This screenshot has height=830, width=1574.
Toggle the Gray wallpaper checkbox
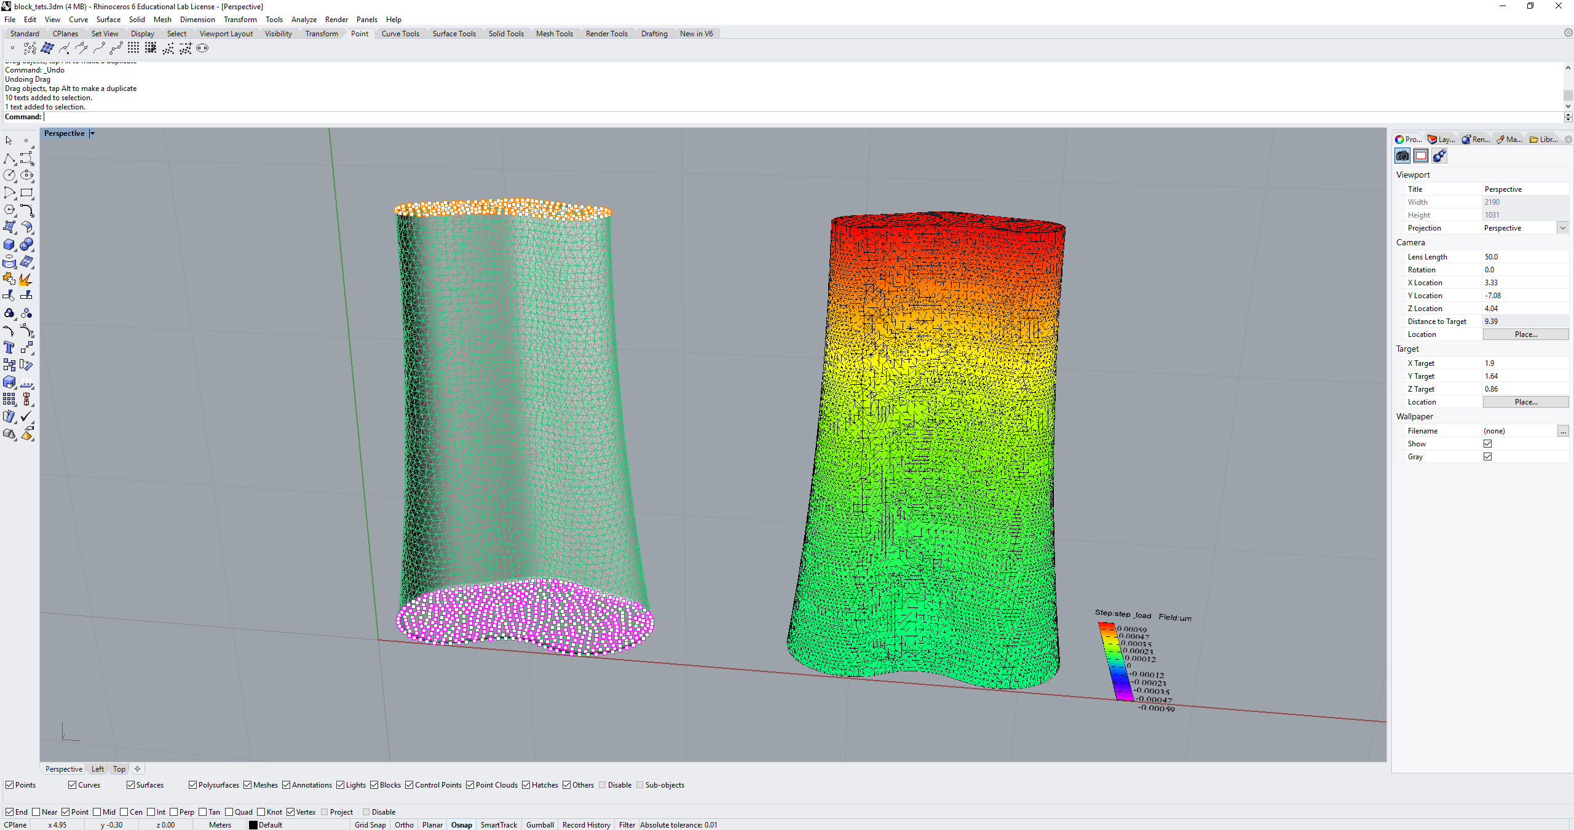click(1487, 457)
